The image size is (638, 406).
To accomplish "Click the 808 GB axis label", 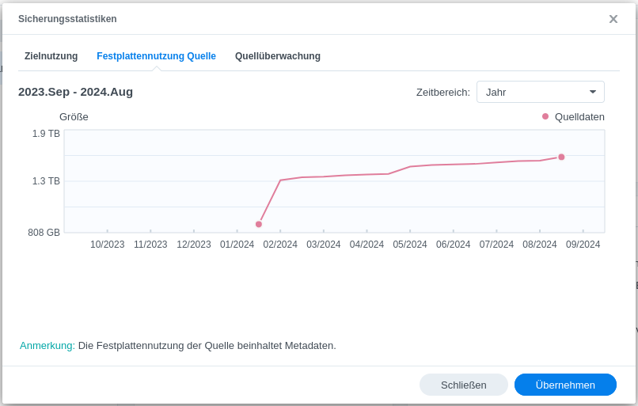I will pos(44,233).
